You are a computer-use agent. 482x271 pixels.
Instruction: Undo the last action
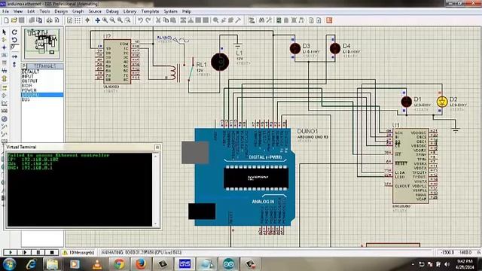141,20
